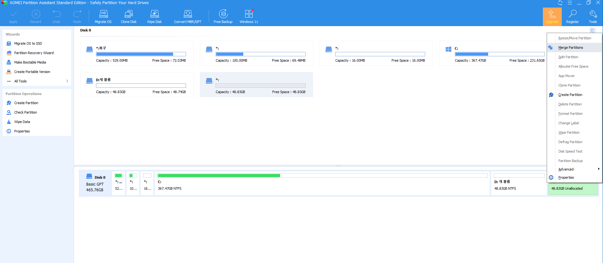
Task: Start Partition Recovery Wizard
Action: [34, 53]
